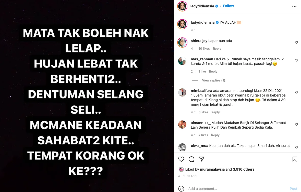Like aimann.zz_'s comment heart
This screenshot has width=301, height=192.
point(296,124)
